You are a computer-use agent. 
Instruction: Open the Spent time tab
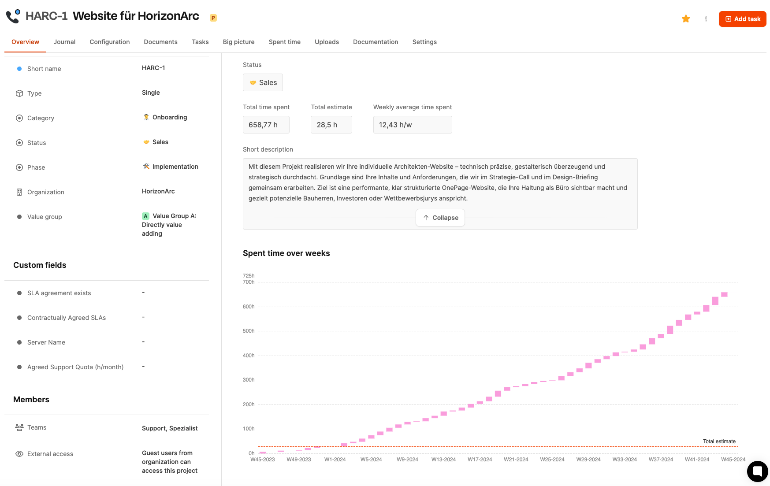tap(284, 42)
